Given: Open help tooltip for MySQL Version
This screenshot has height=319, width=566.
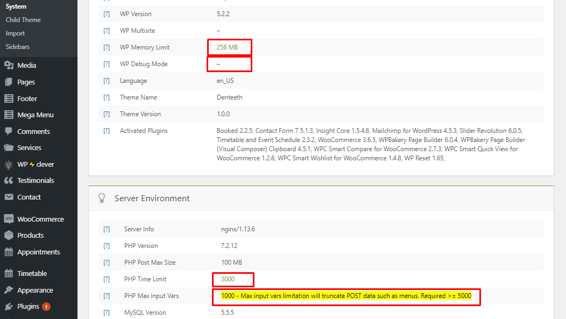Looking at the screenshot, I should click(x=107, y=313).
